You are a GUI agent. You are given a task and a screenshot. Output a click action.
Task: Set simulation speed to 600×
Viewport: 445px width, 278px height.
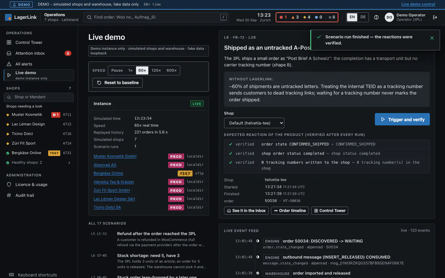[172, 70]
